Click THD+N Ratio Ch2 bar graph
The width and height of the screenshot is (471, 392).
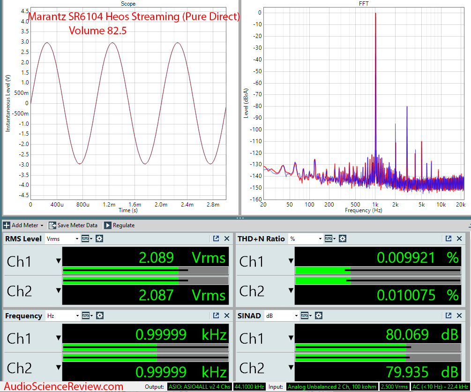378,281
